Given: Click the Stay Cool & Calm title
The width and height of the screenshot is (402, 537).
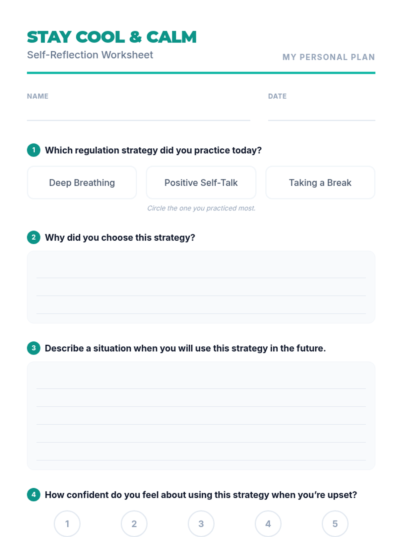Looking at the screenshot, I should [112, 37].
